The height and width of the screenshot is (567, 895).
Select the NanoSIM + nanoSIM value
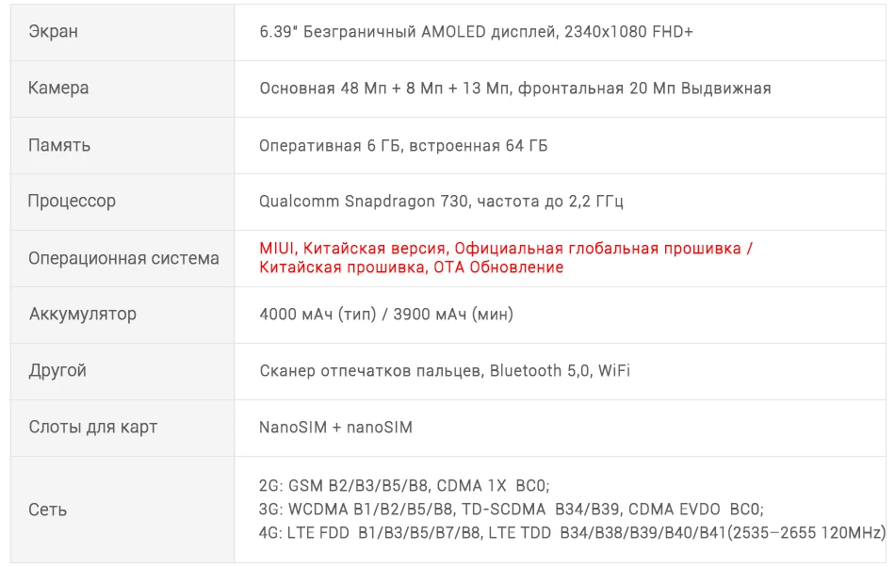[x=335, y=428]
